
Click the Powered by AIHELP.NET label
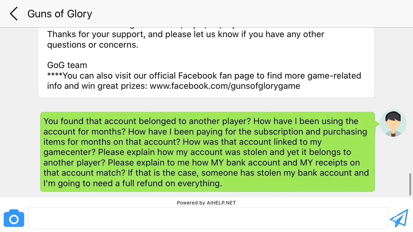click(x=206, y=203)
